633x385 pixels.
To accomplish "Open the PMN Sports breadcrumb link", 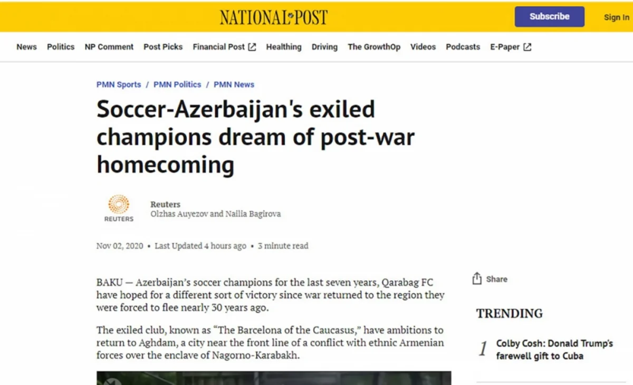I will point(118,84).
